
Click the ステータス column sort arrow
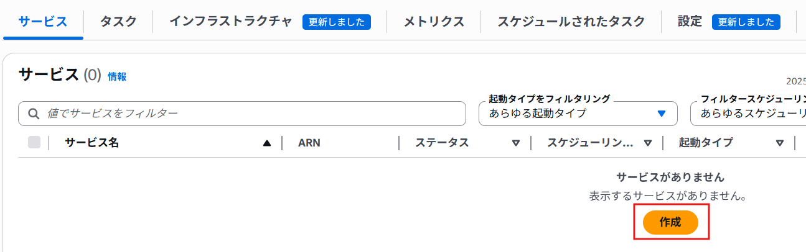(515, 143)
